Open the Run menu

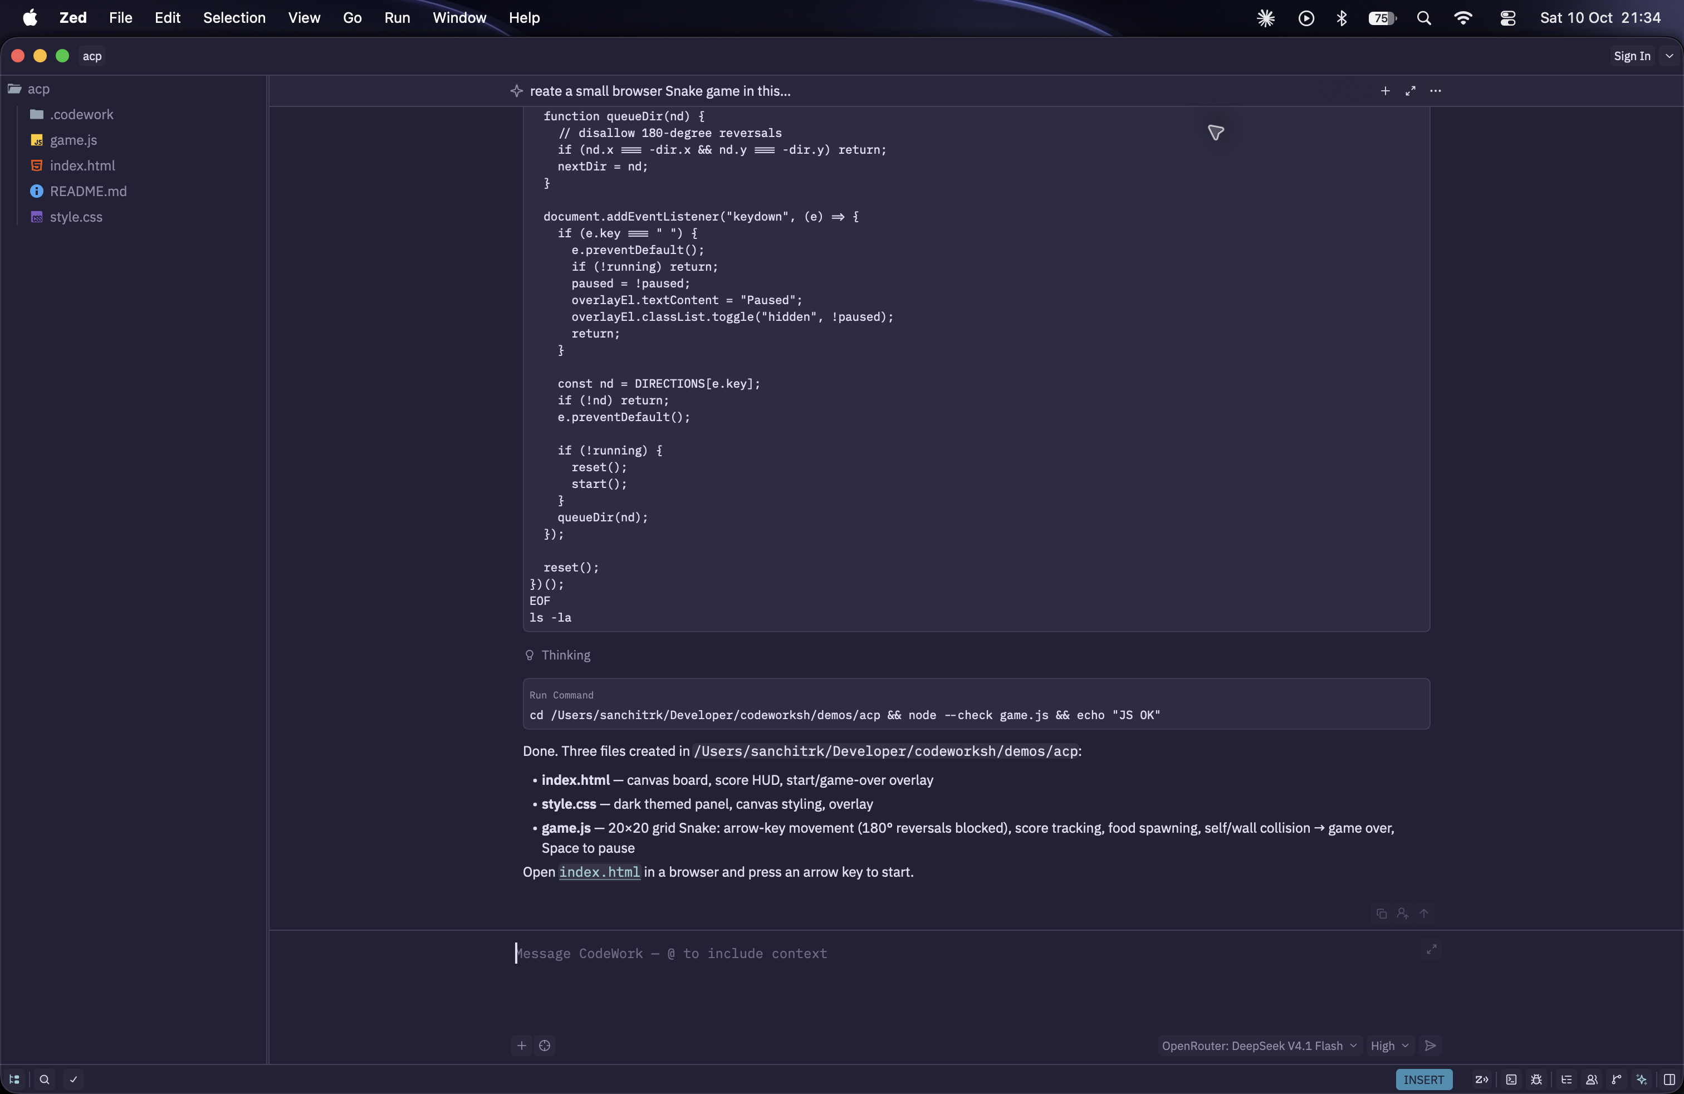[x=396, y=18]
